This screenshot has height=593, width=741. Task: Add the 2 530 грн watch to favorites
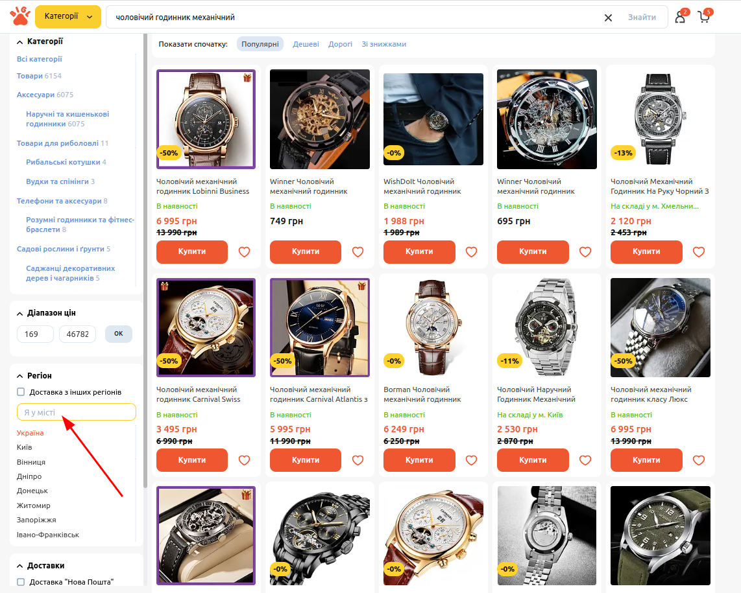[x=585, y=460]
